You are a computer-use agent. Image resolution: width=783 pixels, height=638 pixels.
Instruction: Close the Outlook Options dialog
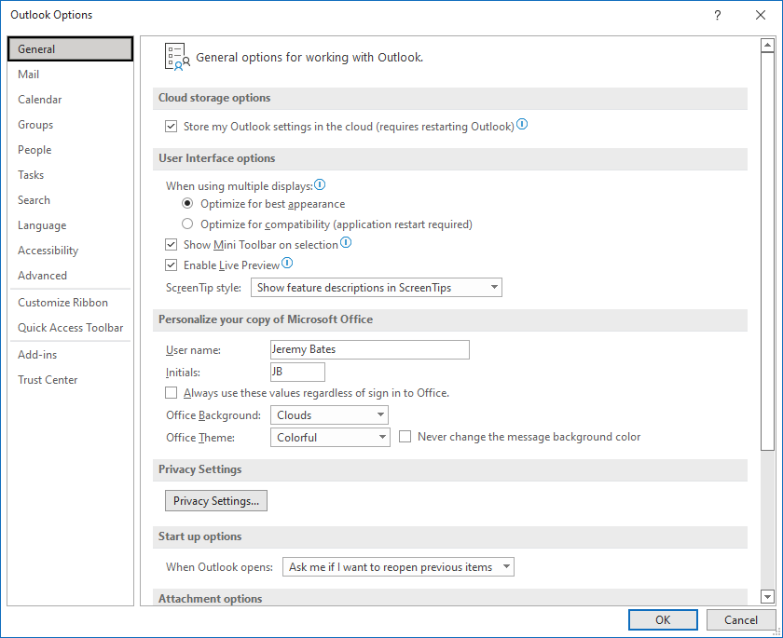pos(761,15)
